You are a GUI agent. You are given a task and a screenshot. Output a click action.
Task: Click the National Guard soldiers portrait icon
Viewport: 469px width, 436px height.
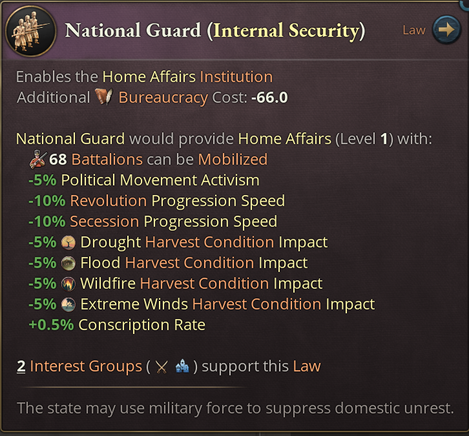[x=31, y=30]
